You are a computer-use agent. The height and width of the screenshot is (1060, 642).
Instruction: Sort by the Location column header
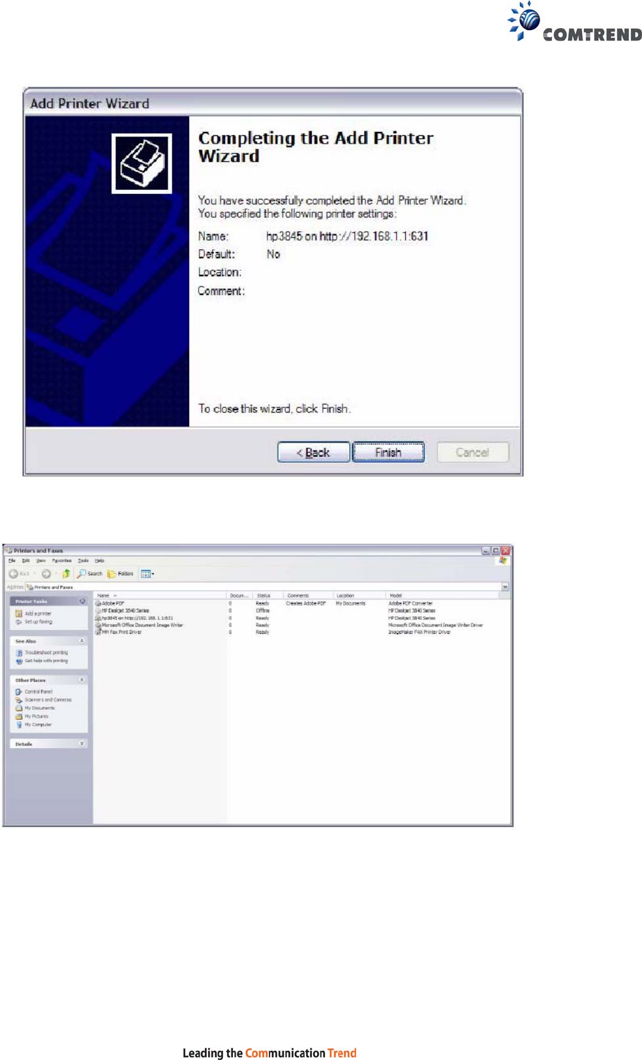(359, 595)
